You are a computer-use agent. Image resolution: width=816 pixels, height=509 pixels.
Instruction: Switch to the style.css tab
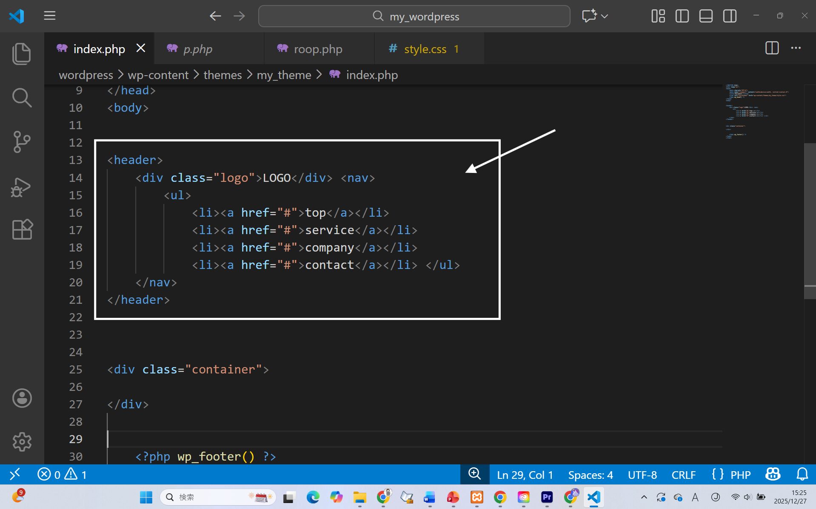(x=425, y=49)
